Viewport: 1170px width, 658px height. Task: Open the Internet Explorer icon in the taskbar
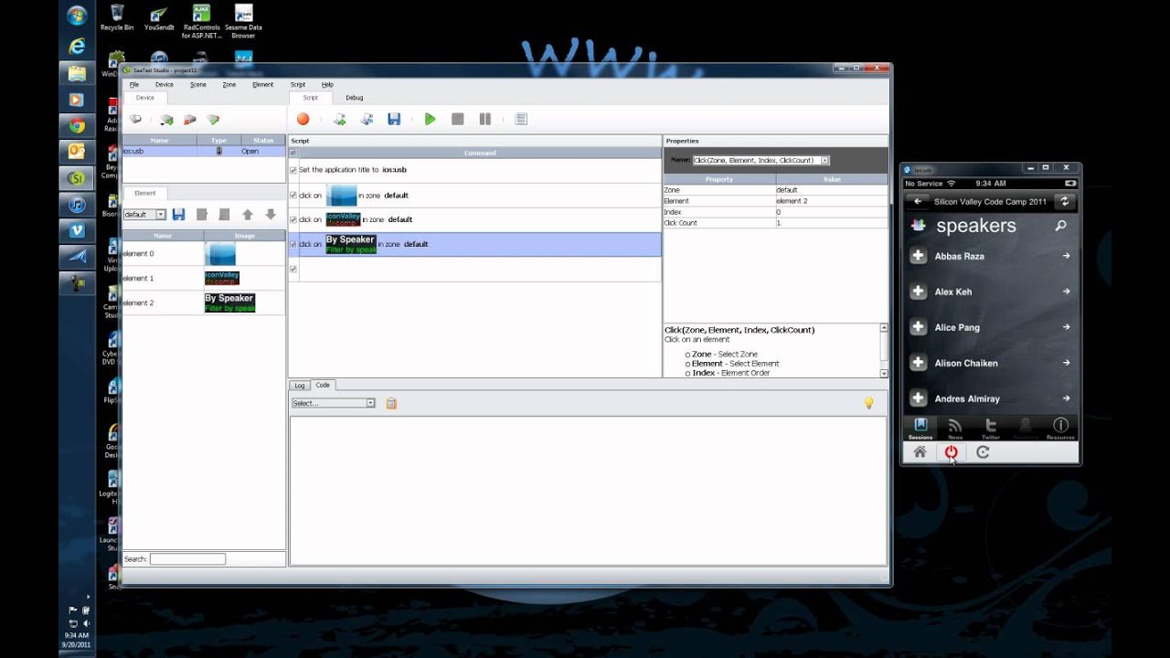coord(77,47)
